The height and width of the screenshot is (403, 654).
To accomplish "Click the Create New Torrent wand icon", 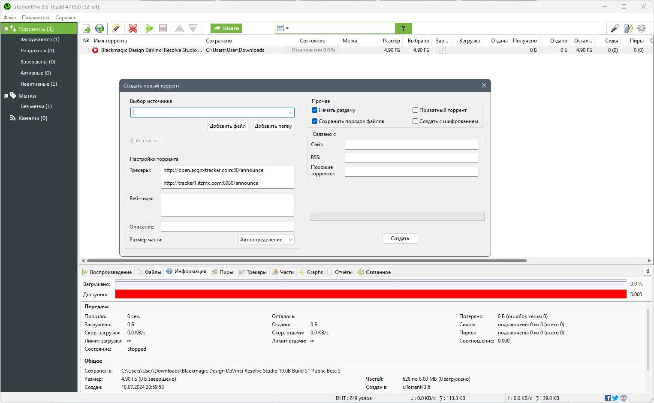I will coord(115,28).
